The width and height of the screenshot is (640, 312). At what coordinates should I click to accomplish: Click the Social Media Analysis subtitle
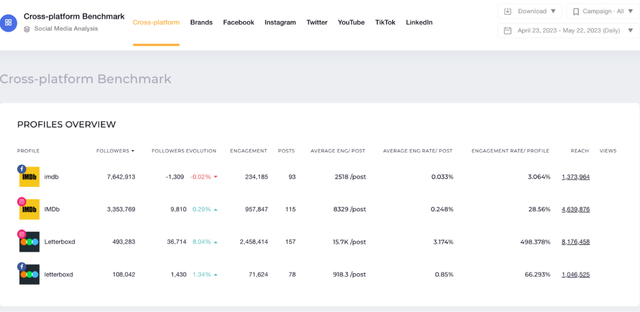66,29
